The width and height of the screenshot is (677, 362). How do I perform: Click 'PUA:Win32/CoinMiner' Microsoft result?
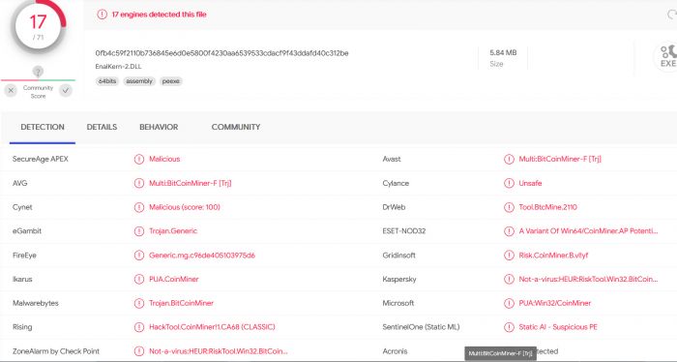click(x=555, y=303)
